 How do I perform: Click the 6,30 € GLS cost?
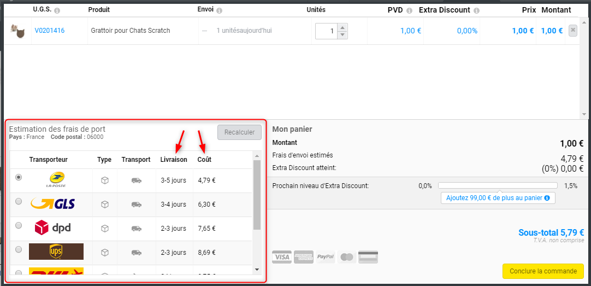point(206,205)
